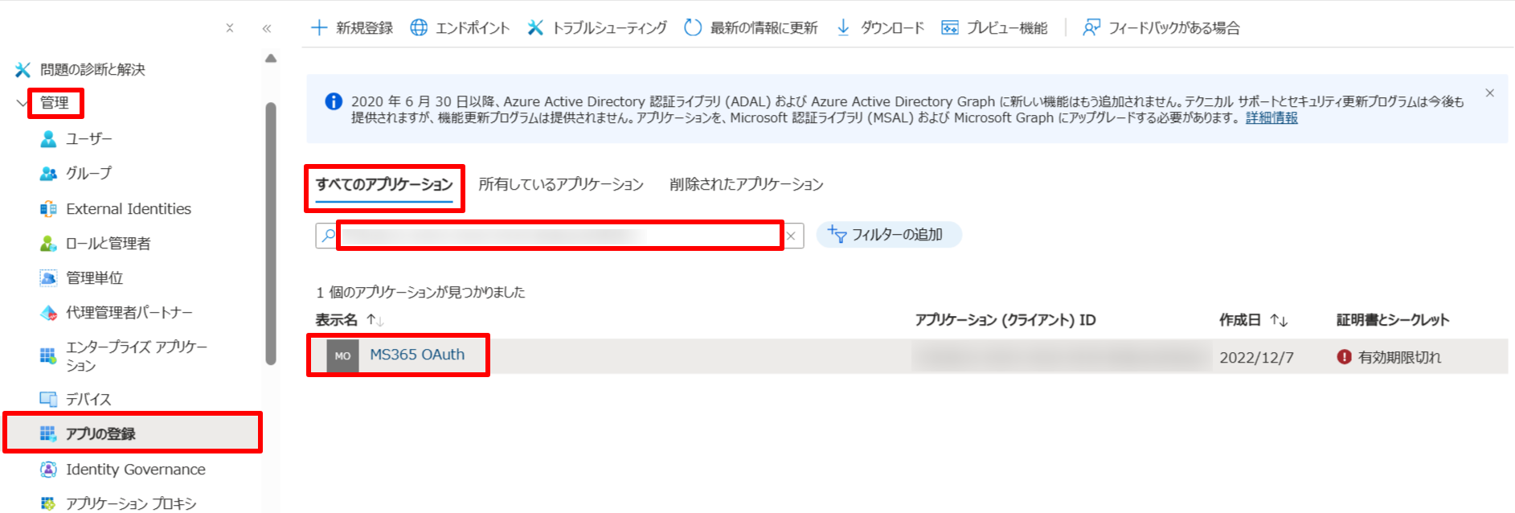1515x513 pixels.
Task: Click 管理単位 icon
Action: pyautogui.click(x=48, y=278)
